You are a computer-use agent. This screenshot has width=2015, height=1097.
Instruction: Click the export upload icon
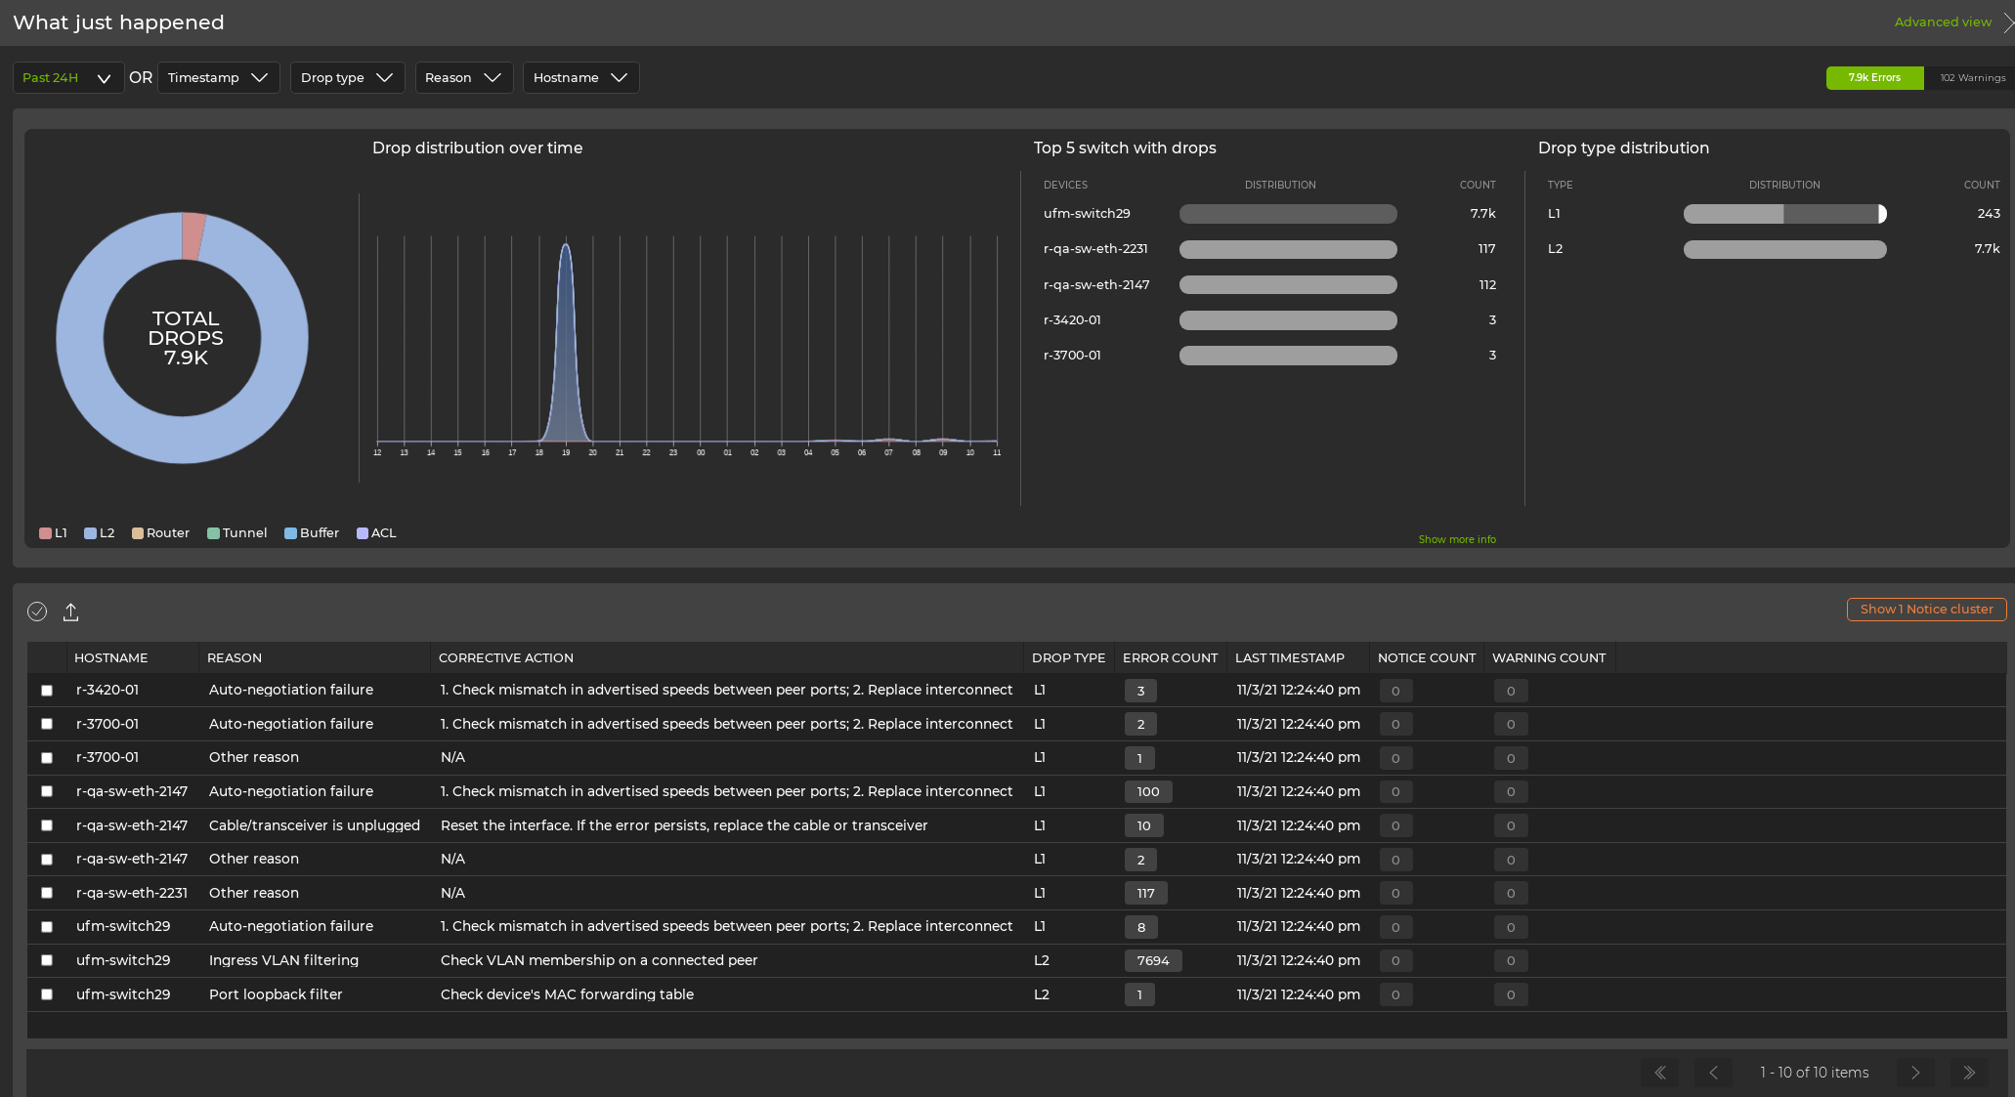click(70, 612)
